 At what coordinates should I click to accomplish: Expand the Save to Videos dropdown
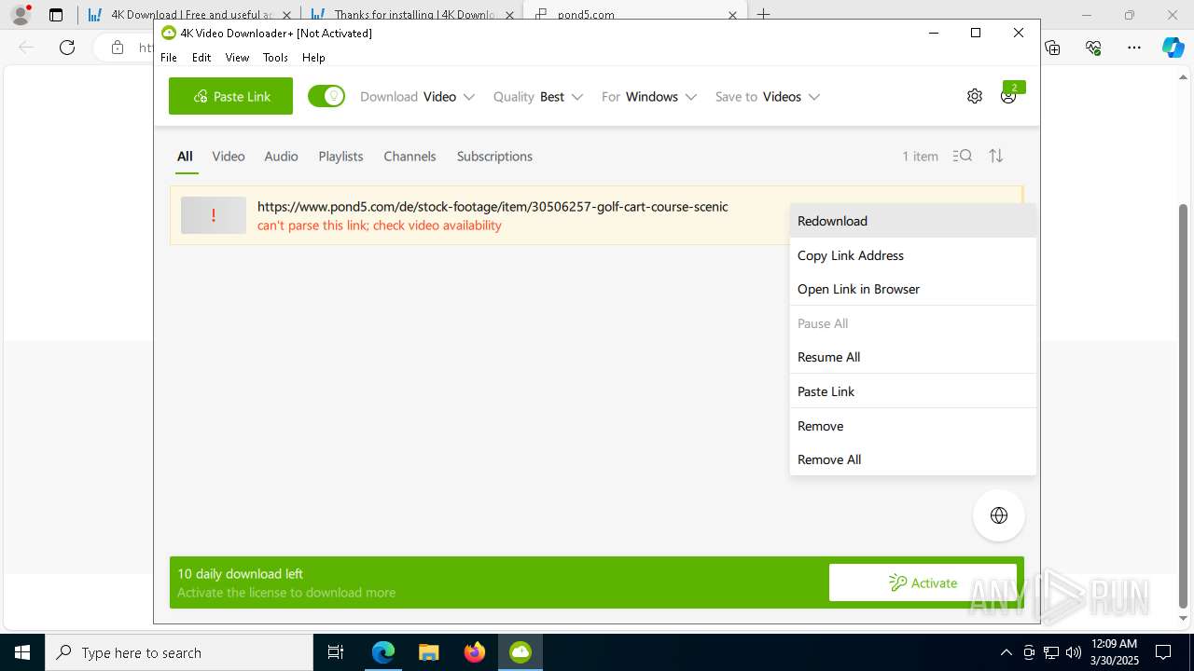[767, 96]
